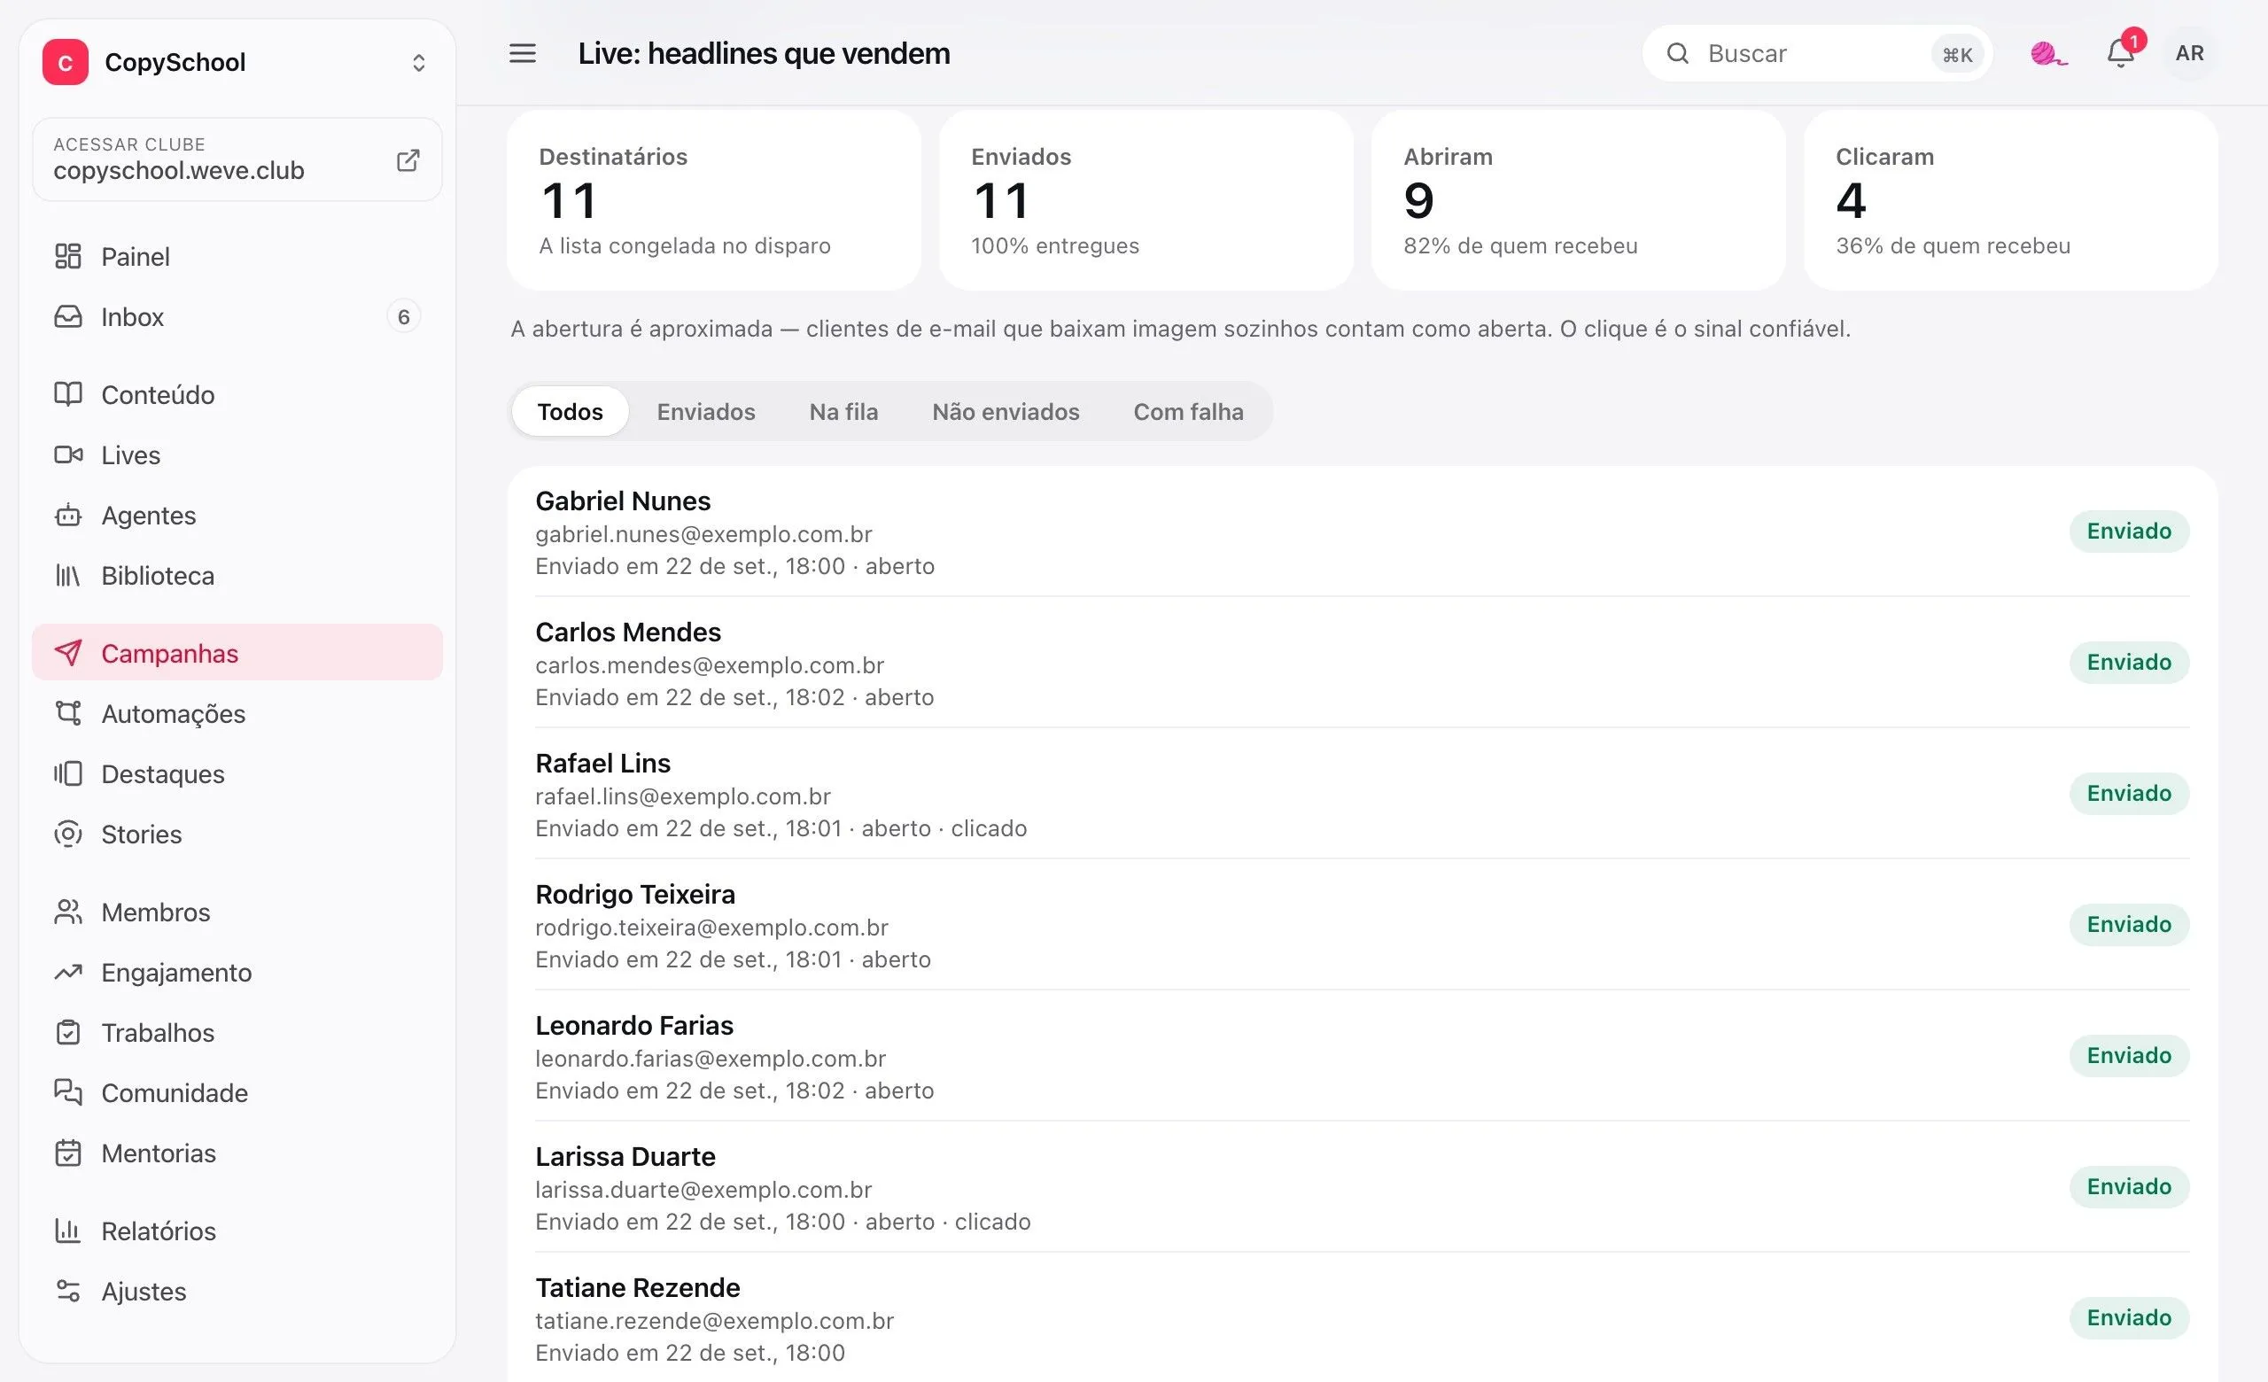Click the Ajustes sliders icon
Viewport: 2268px width, 1382px height.
pos(68,1290)
